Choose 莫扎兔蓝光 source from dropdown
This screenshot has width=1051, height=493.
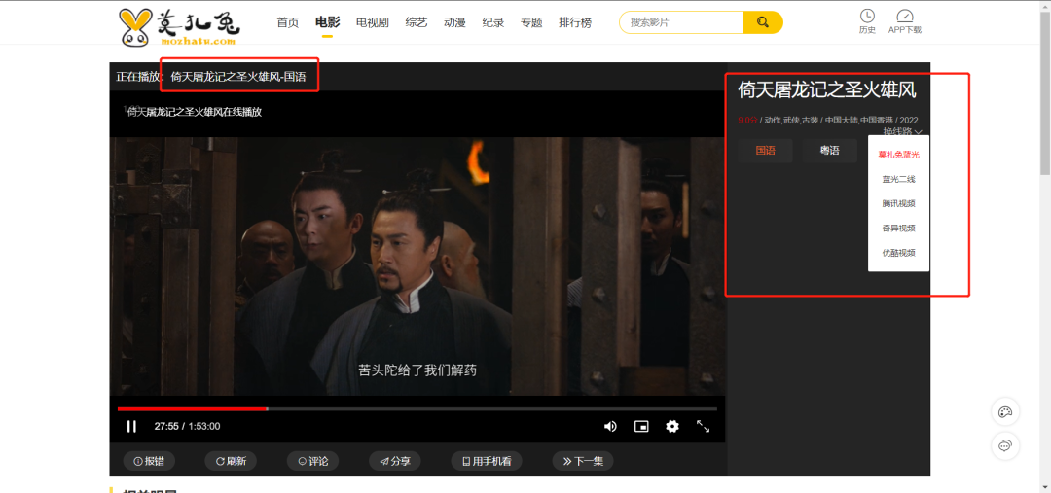(x=899, y=155)
